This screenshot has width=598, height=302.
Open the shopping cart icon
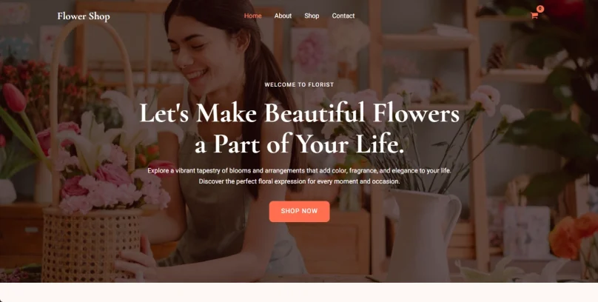coord(534,16)
